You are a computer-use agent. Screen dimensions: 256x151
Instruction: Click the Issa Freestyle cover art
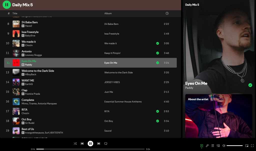(16, 34)
